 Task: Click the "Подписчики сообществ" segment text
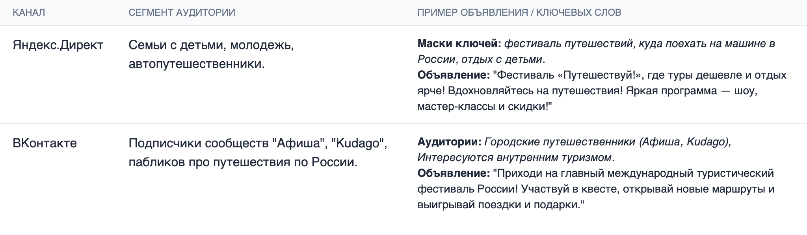[198, 143]
